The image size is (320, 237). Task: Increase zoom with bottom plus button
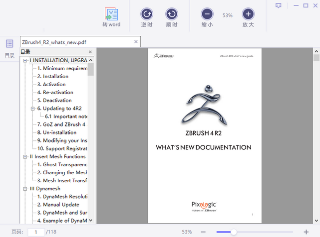[306, 232]
